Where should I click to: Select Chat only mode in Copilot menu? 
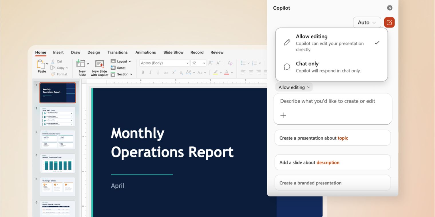click(x=307, y=64)
